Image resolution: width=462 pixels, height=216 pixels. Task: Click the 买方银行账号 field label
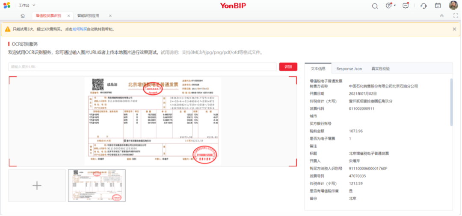320,124
